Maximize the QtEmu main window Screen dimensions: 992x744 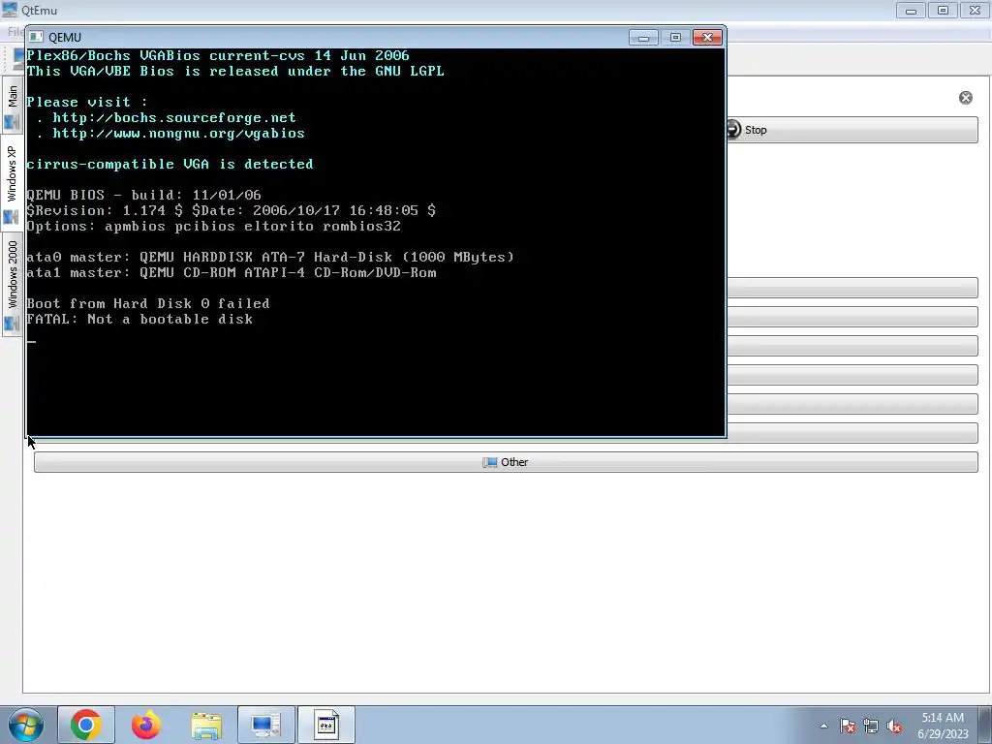(x=943, y=10)
